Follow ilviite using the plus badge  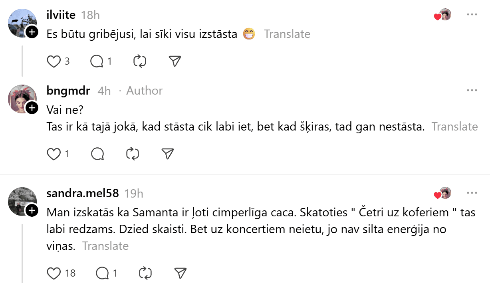click(x=32, y=32)
